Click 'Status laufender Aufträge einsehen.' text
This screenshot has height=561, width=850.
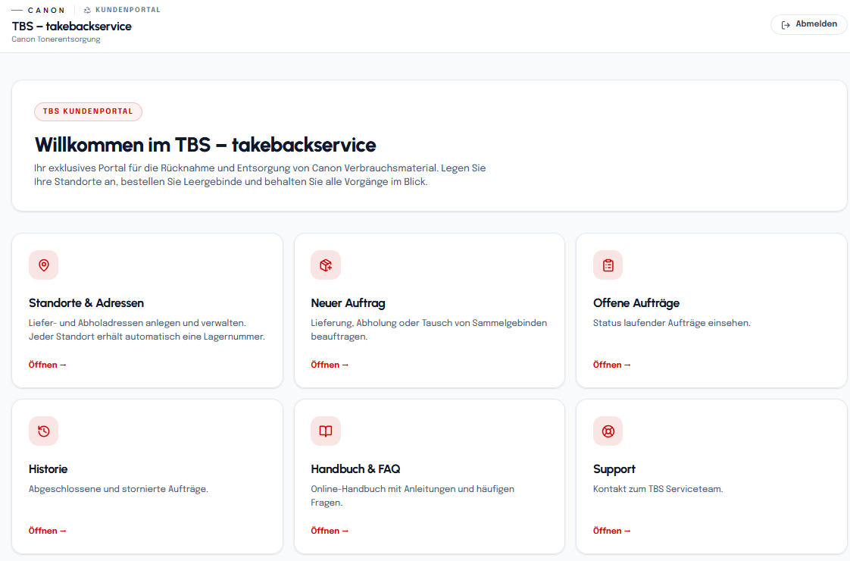click(672, 323)
